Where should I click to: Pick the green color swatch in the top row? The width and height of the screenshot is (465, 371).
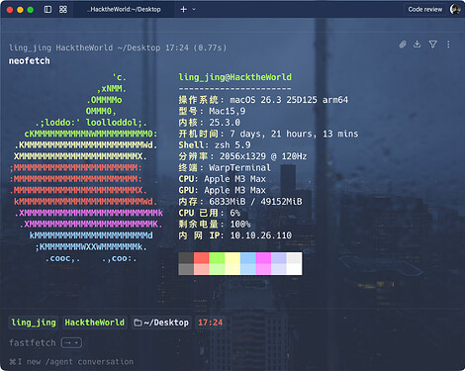click(217, 258)
